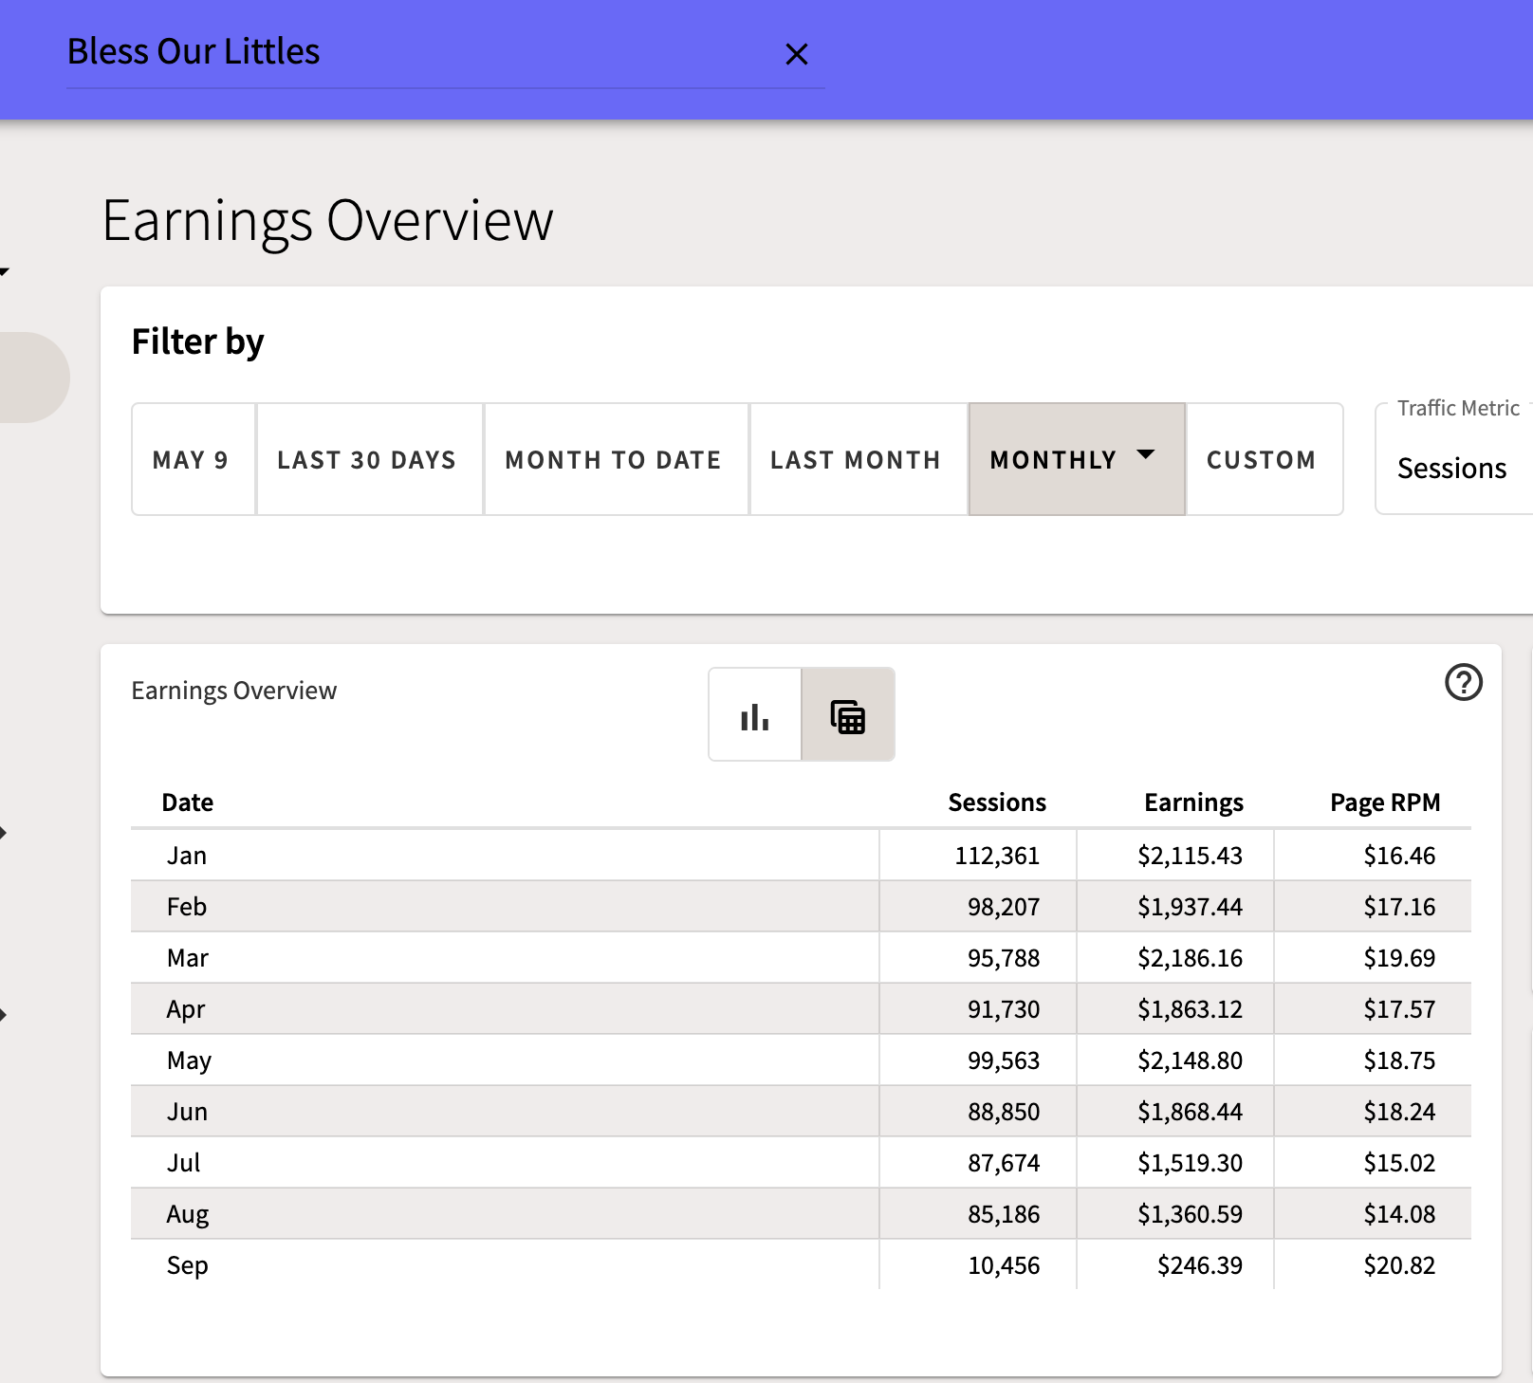Click the Sessions column header
1533x1383 pixels.
coord(997,802)
